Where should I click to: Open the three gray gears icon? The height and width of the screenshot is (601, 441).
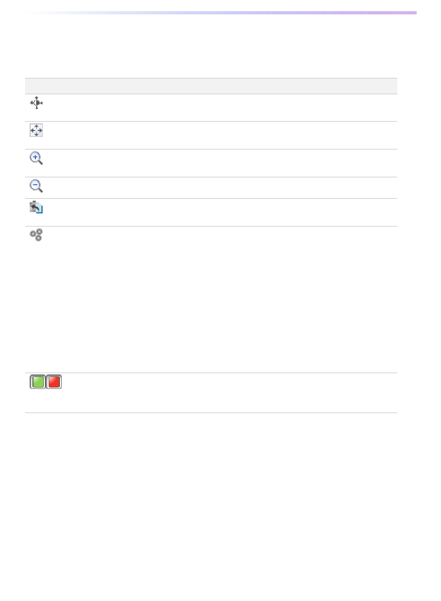pyautogui.click(x=36, y=235)
